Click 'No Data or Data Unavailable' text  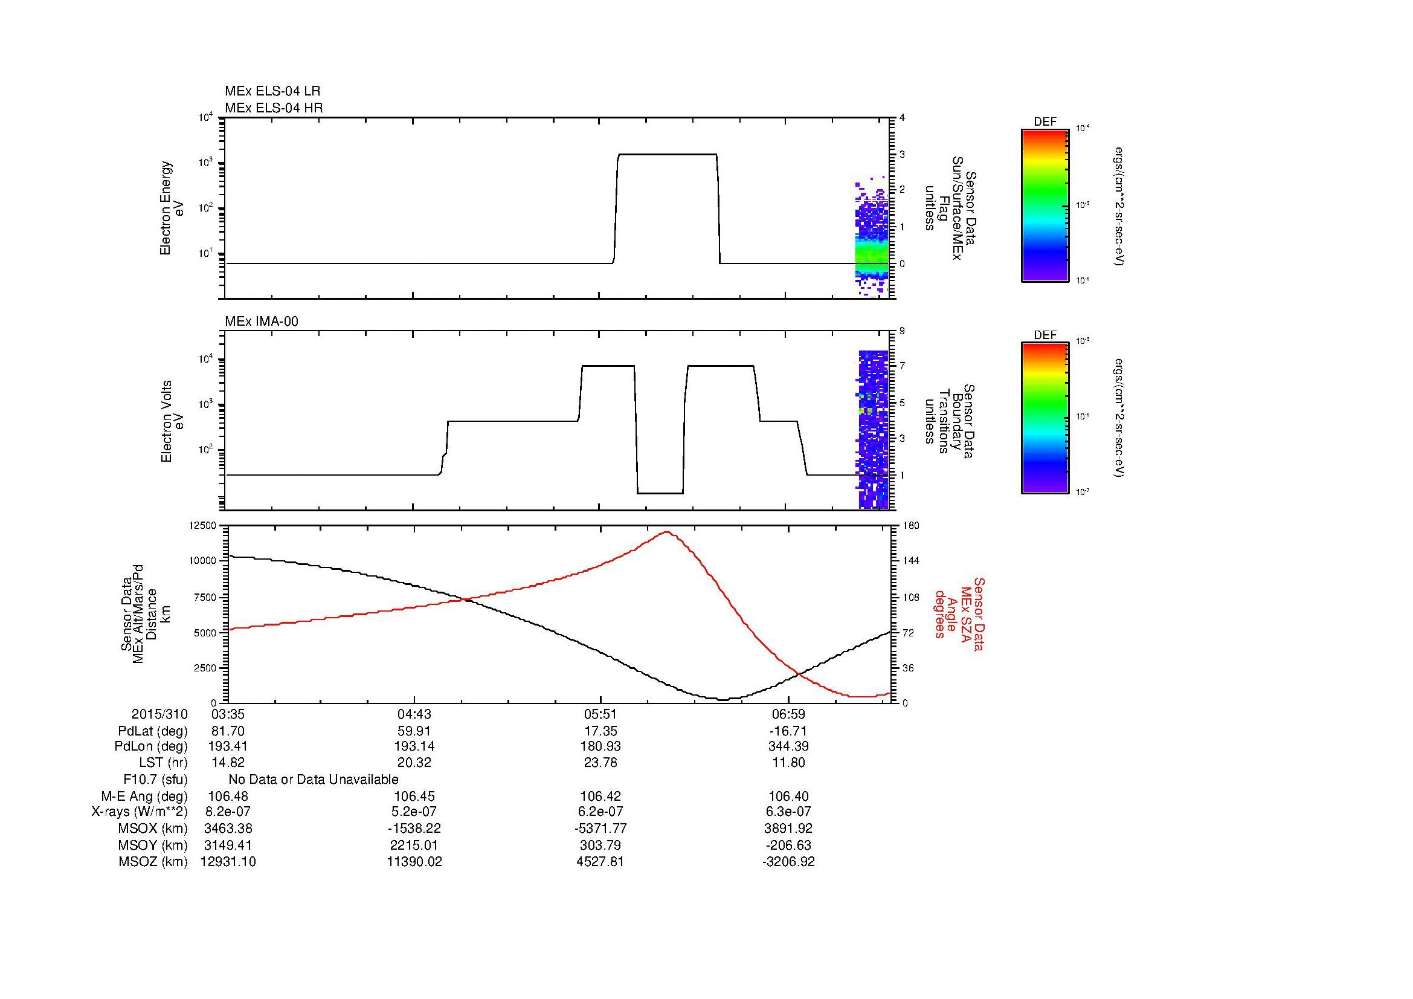point(314,780)
